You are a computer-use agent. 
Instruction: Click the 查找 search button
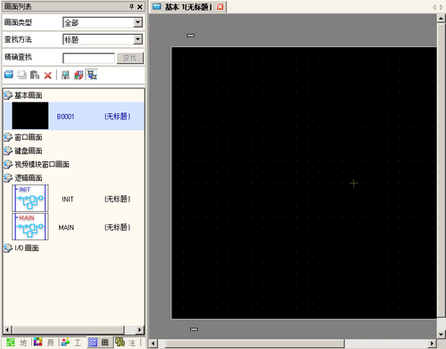(x=130, y=58)
